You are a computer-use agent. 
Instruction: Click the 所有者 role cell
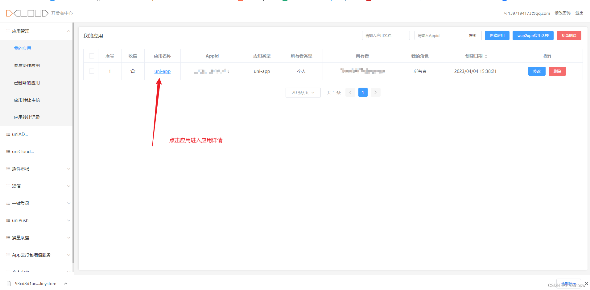click(x=420, y=71)
